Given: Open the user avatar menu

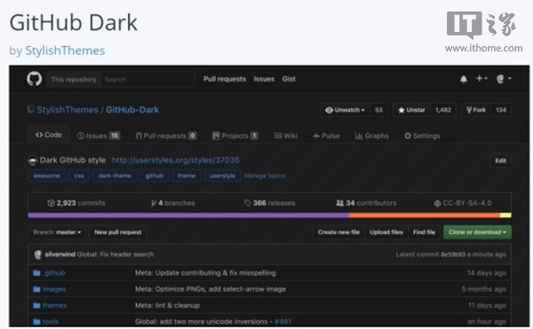Looking at the screenshot, I should (x=504, y=79).
